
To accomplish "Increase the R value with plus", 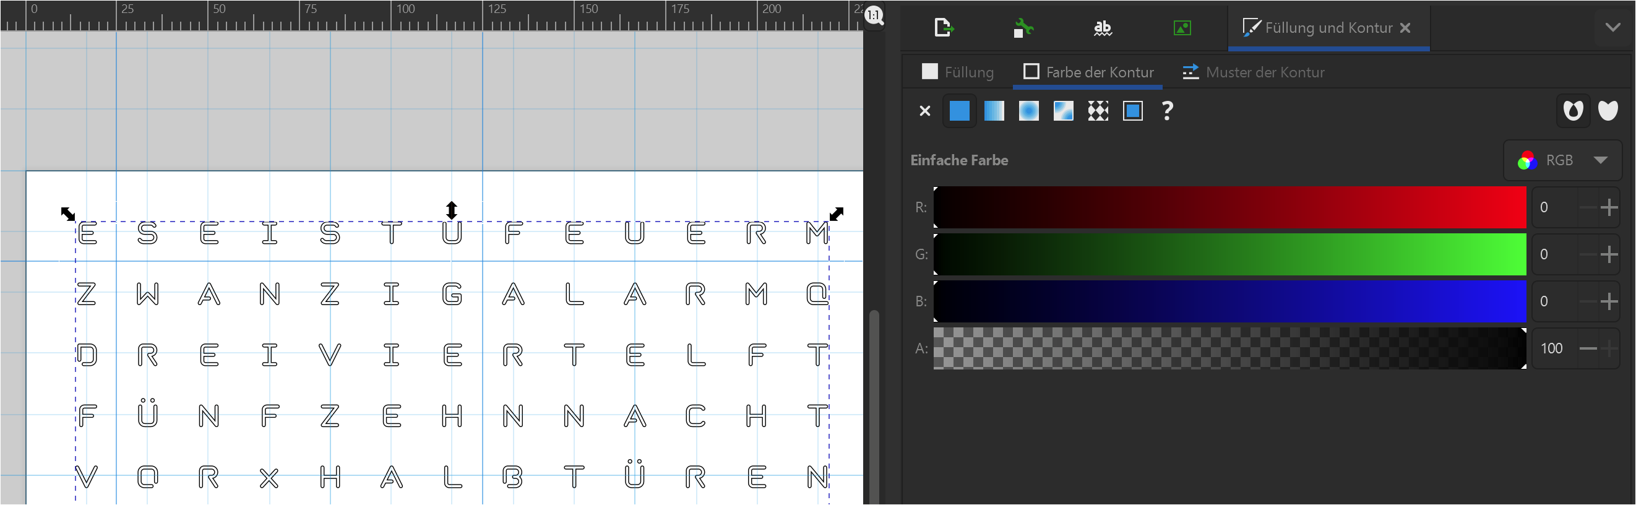I will (1609, 208).
